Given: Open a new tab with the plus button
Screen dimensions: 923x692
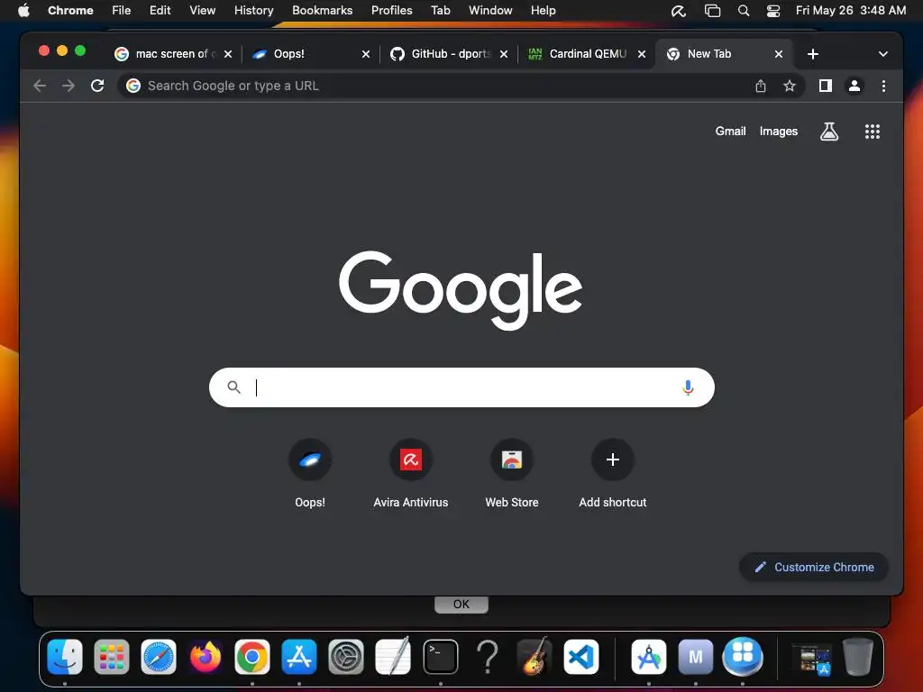Looking at the screenshot, I should point(812,54).
